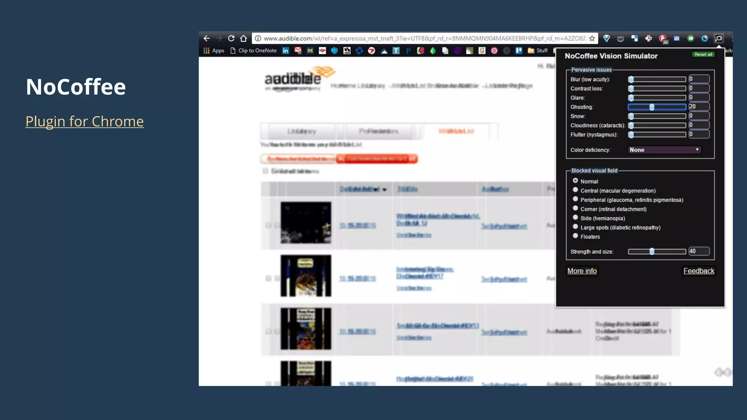747x420 pixels.
Task: Go to browser home page icon
Action: click(x=244, y=38)
